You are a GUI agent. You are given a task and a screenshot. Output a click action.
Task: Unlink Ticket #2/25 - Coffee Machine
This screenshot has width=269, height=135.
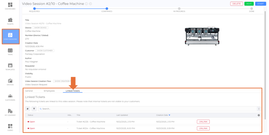click(203, 122)
